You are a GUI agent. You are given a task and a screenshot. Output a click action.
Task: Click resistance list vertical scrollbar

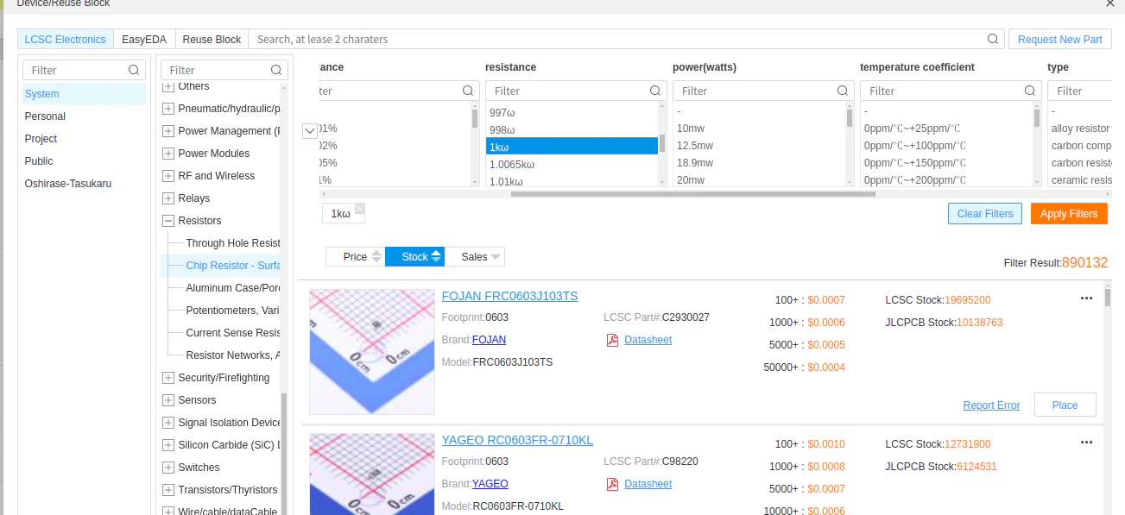(x=662, y=143)
